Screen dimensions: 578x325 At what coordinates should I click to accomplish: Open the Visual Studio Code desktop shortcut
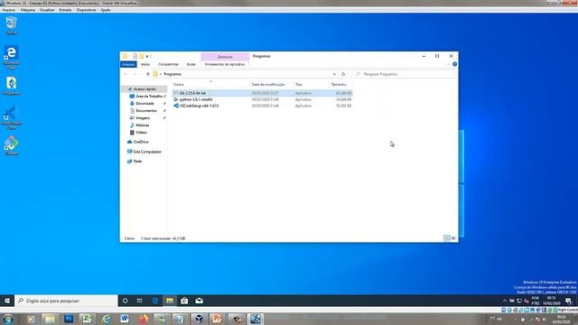coord(12,117)
